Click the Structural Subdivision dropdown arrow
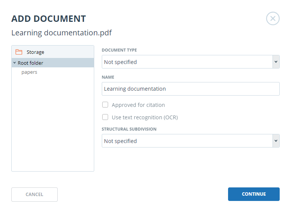The width and height of the screenshot is (291, 213). point(276,141)
